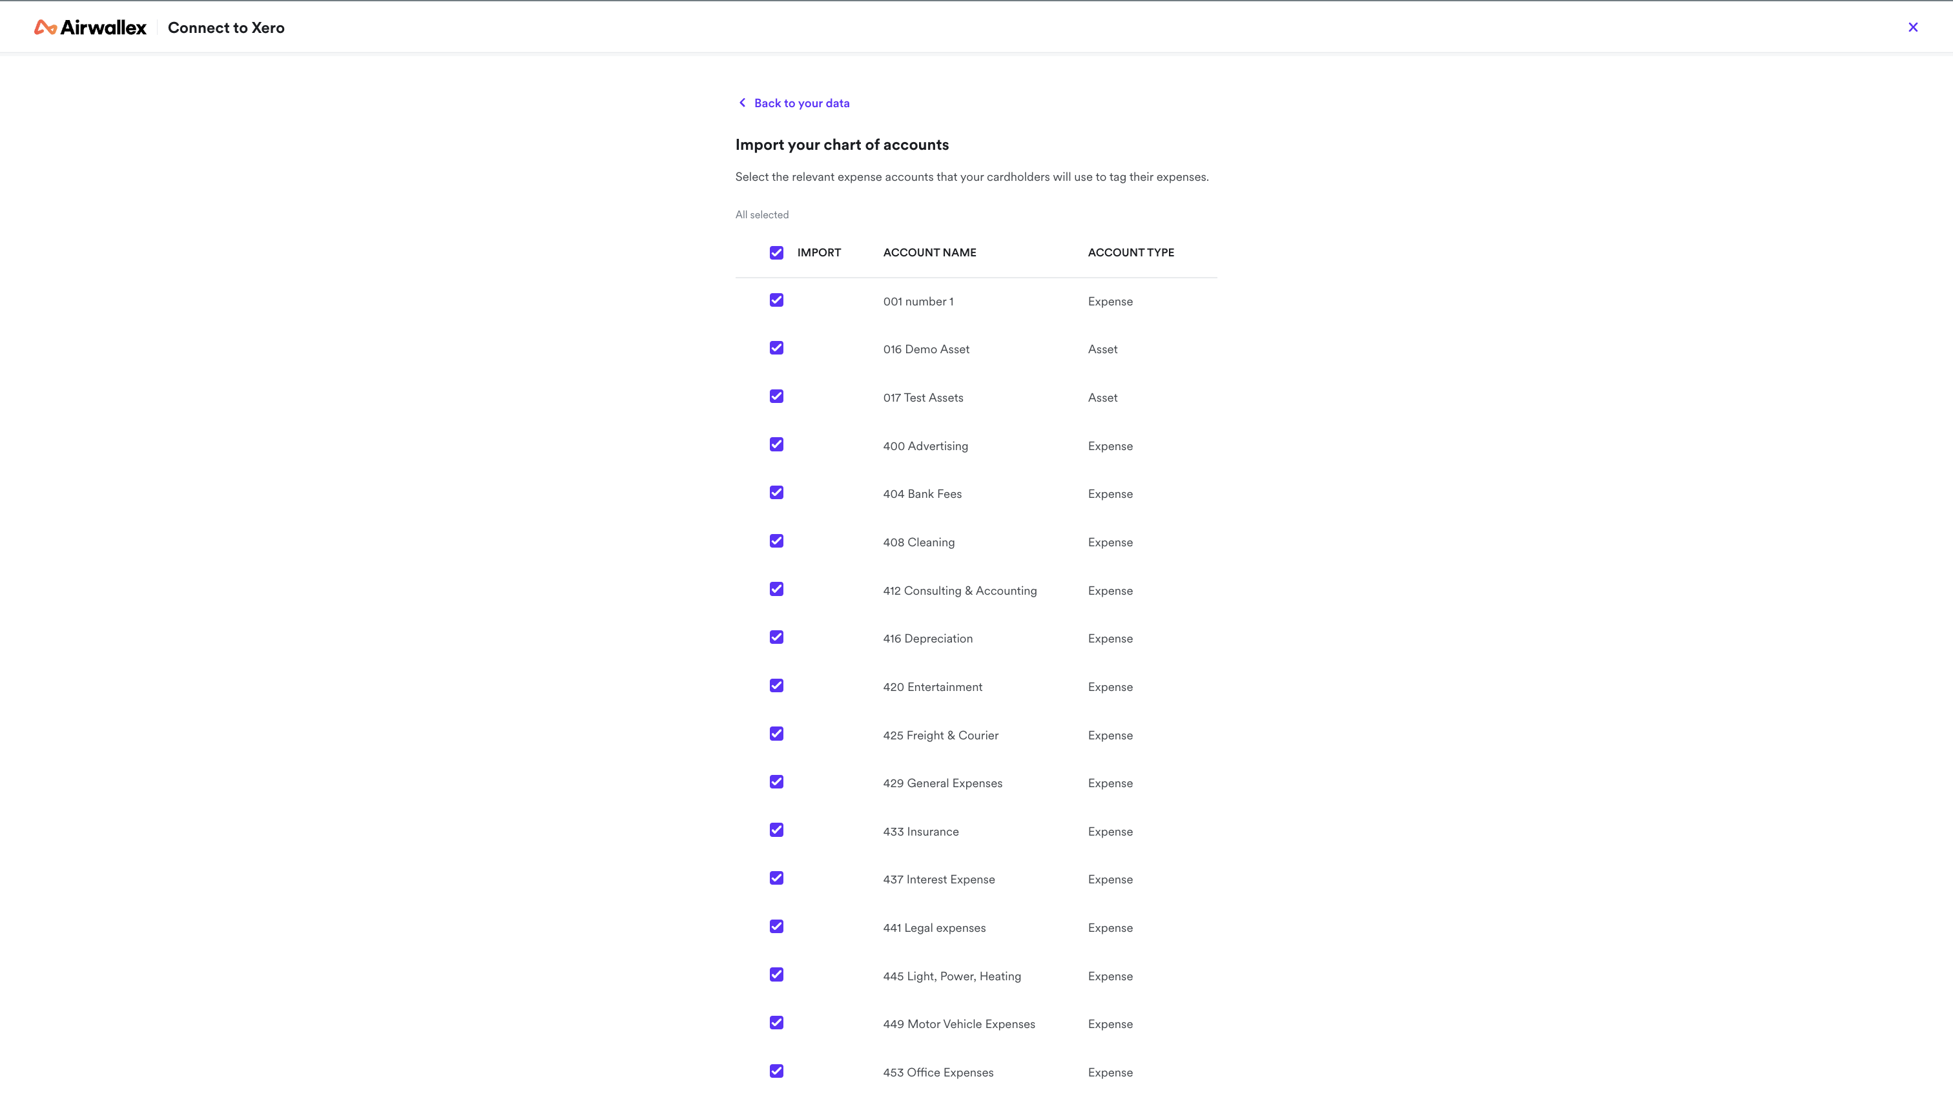The image size is (1953, 1112).
Task: Uncheck the 404 Bank Fees account
Action: pyautogui.click(x=776, y=493)
